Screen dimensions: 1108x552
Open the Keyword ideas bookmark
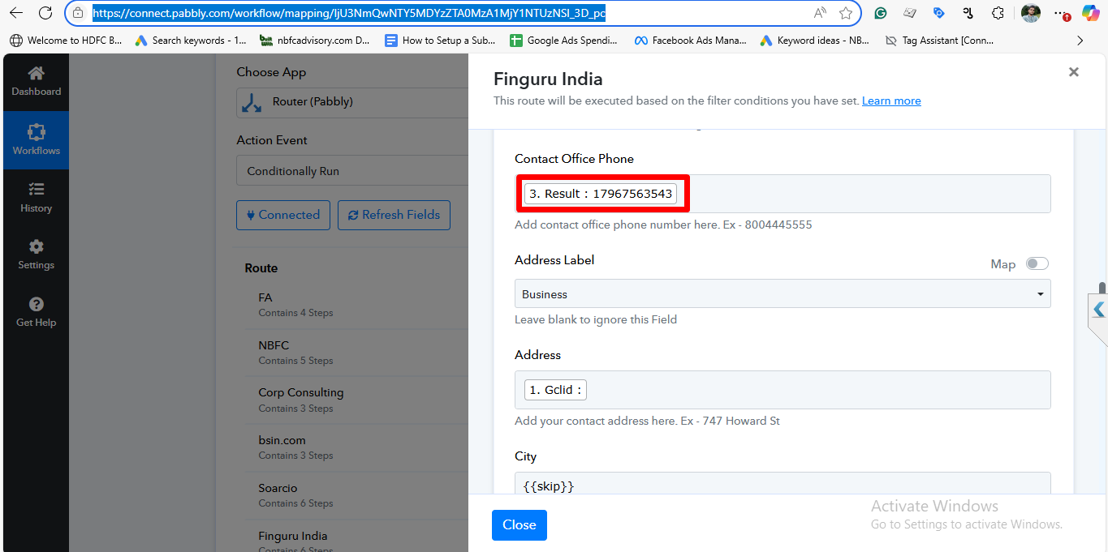coord(815,40)
